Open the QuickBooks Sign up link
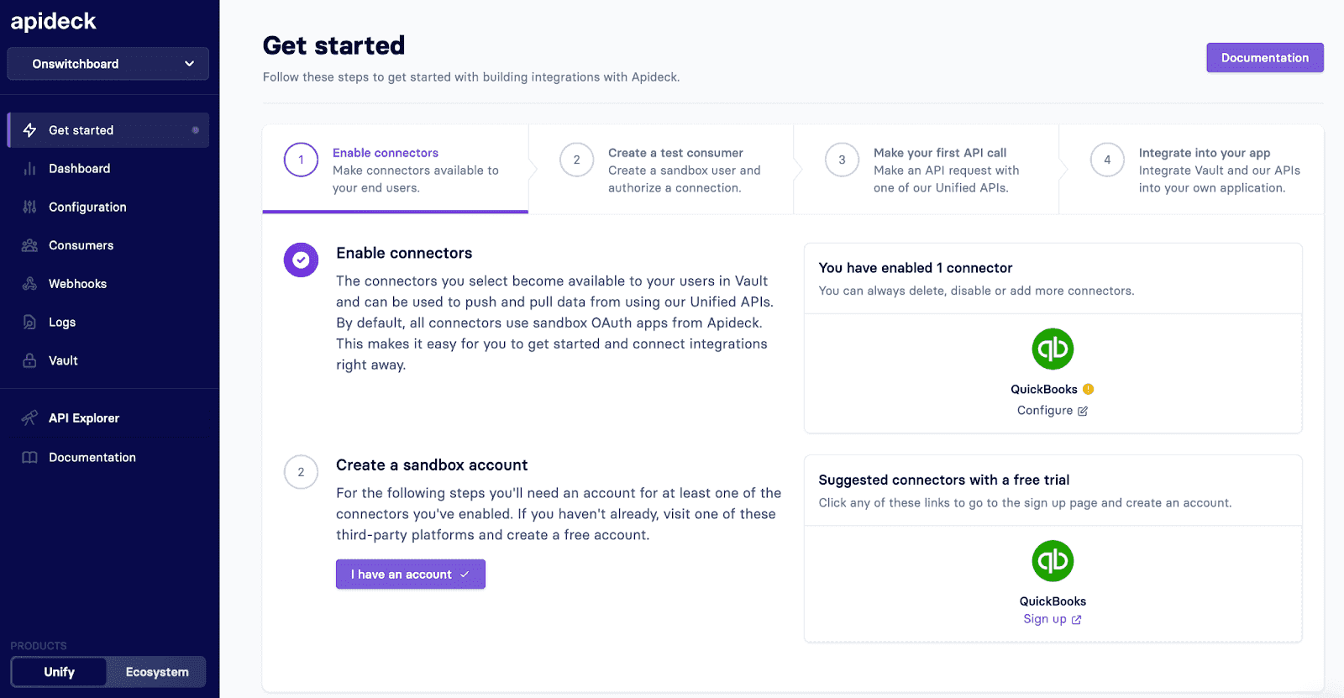The width and height of the screenshot is (1344, 698). 1052,619
